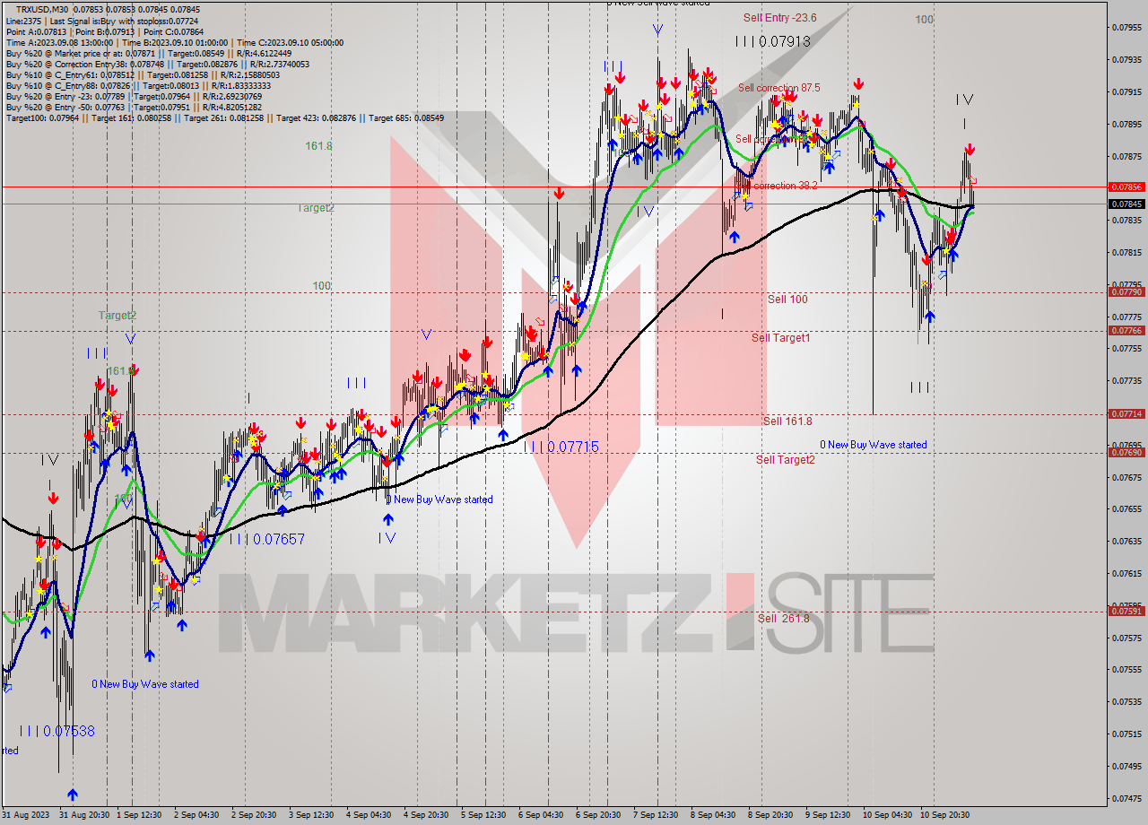Image resolution: width=1148 pixels, height=825 pixels.
Task: Click the '6 Sep 20:30' time label
Action: [598, 815]
